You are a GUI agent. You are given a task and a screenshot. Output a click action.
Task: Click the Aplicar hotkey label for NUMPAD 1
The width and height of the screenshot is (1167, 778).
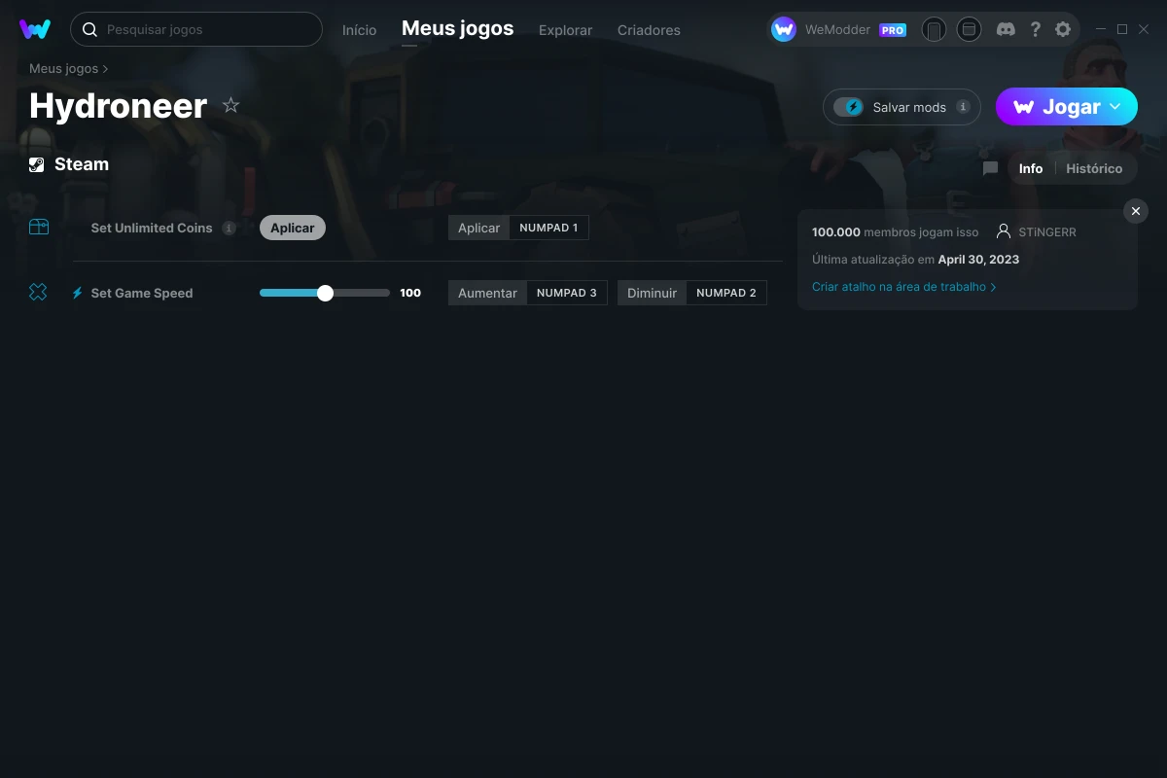pyautogui.click(x=478, y=228)
